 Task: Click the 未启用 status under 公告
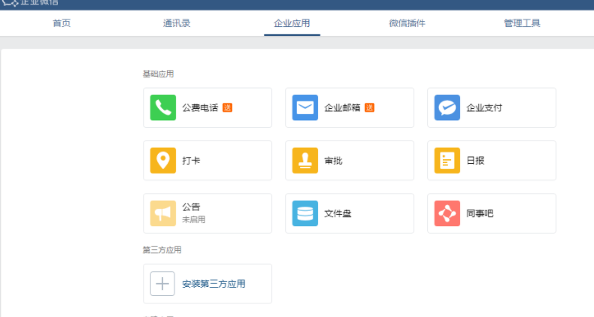click(x=193, y=219)
